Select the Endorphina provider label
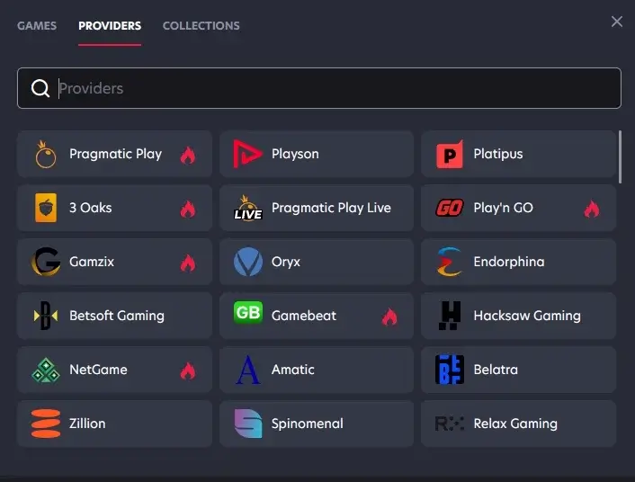Viewport: 635px width, 482px height. 509,262
